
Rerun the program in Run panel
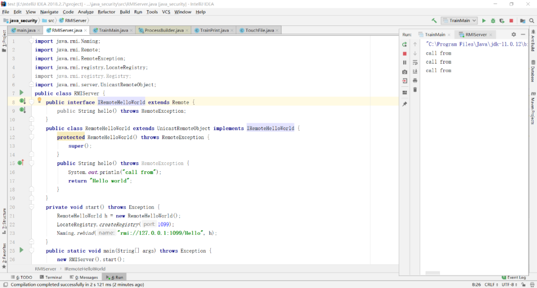click(405, 44)
